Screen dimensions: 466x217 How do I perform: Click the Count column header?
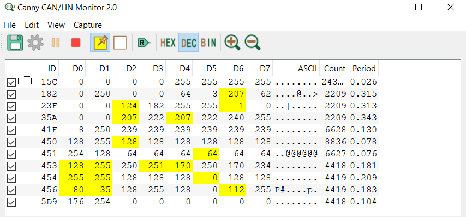point(334,69)
